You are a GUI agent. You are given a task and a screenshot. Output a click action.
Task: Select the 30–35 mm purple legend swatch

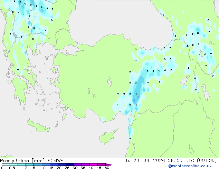click(77, 165)
